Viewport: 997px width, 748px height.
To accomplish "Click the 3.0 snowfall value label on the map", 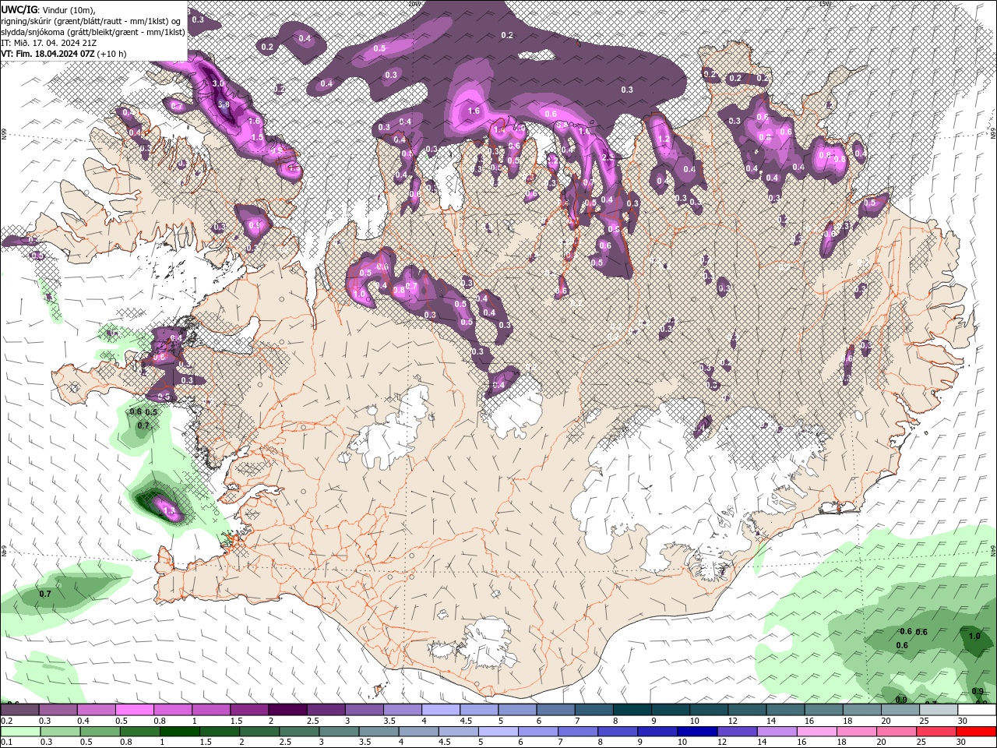I will pos(218,83).
